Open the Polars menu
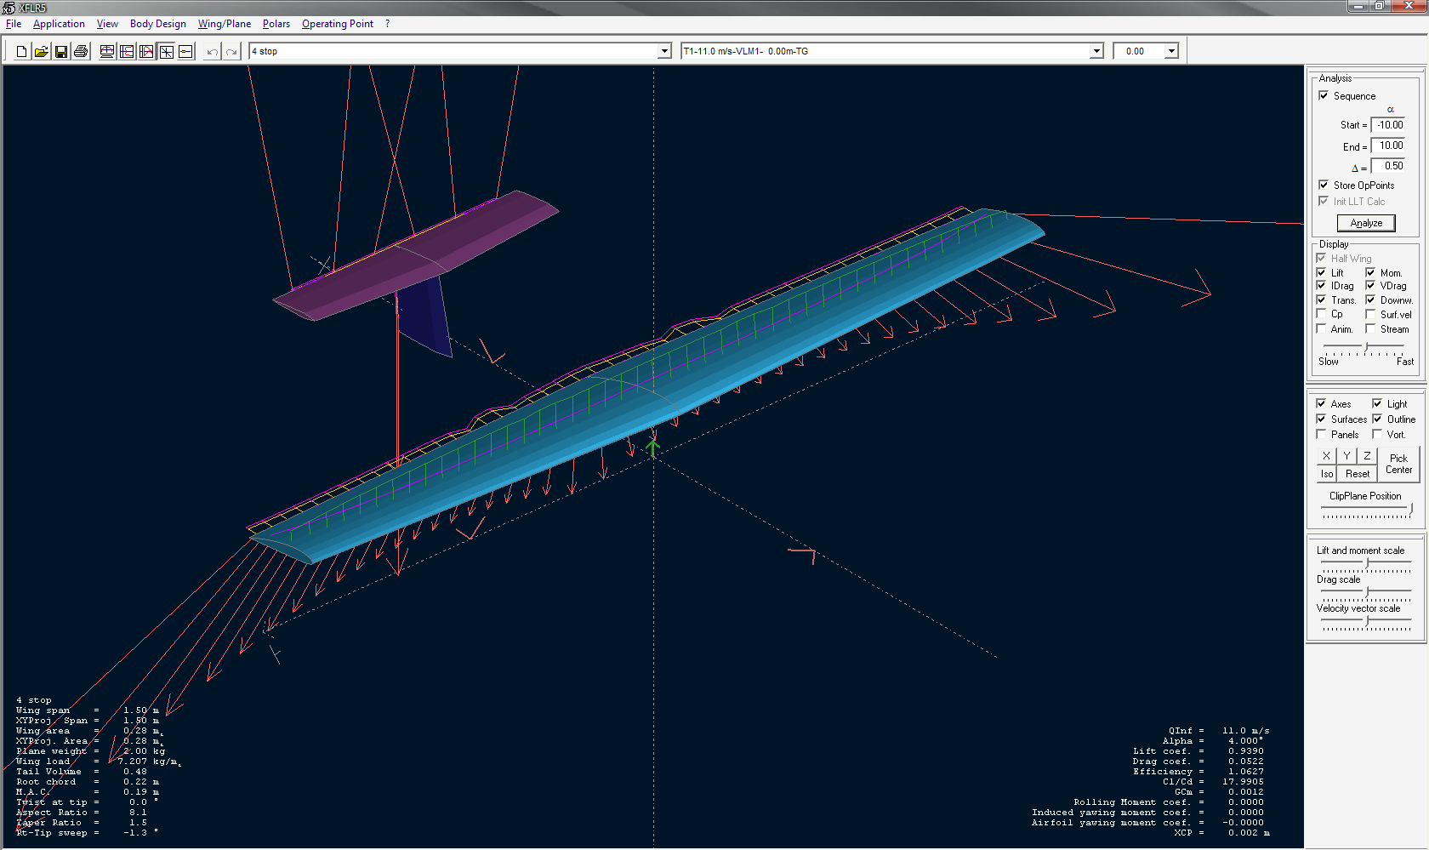 tap(276, 24)
